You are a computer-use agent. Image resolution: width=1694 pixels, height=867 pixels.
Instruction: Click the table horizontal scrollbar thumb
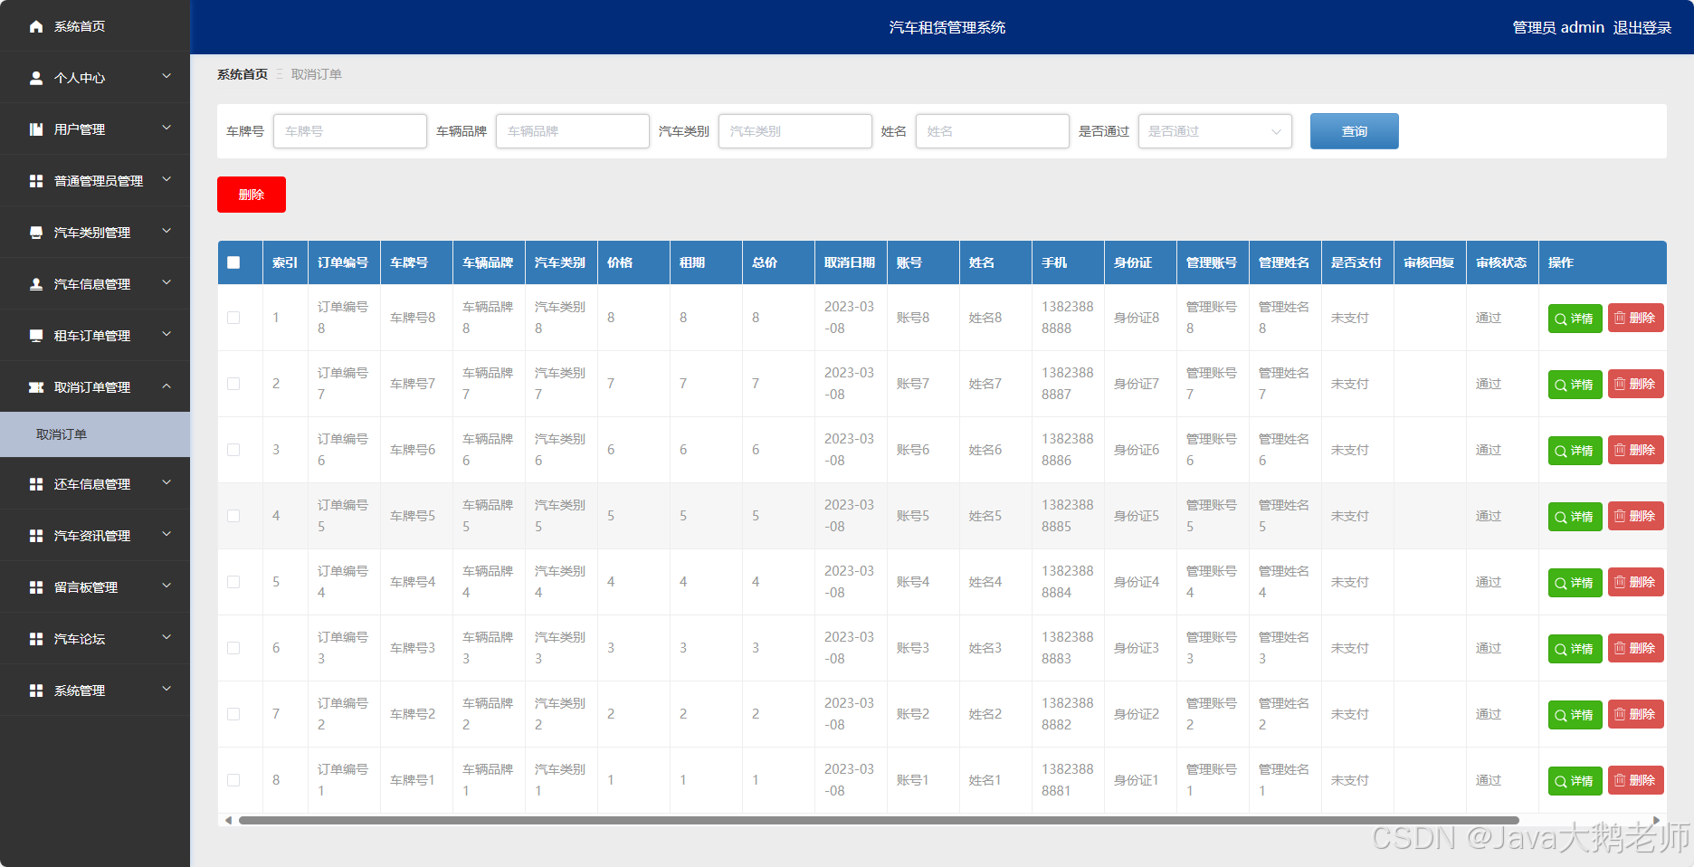[879, 821]
